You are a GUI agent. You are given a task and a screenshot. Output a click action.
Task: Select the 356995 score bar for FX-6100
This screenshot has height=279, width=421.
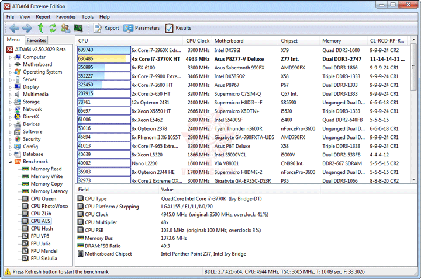104,68
